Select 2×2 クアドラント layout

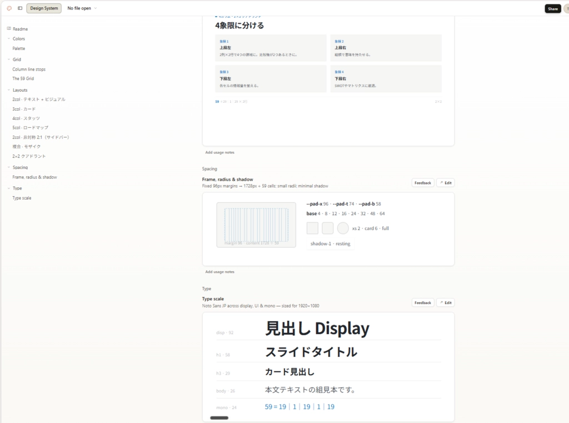tap(29, 156)
